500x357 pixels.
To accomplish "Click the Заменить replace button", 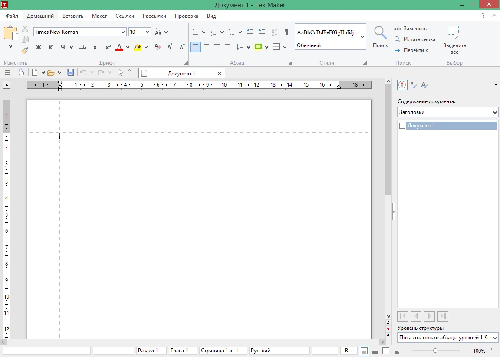I will point(410,29).
